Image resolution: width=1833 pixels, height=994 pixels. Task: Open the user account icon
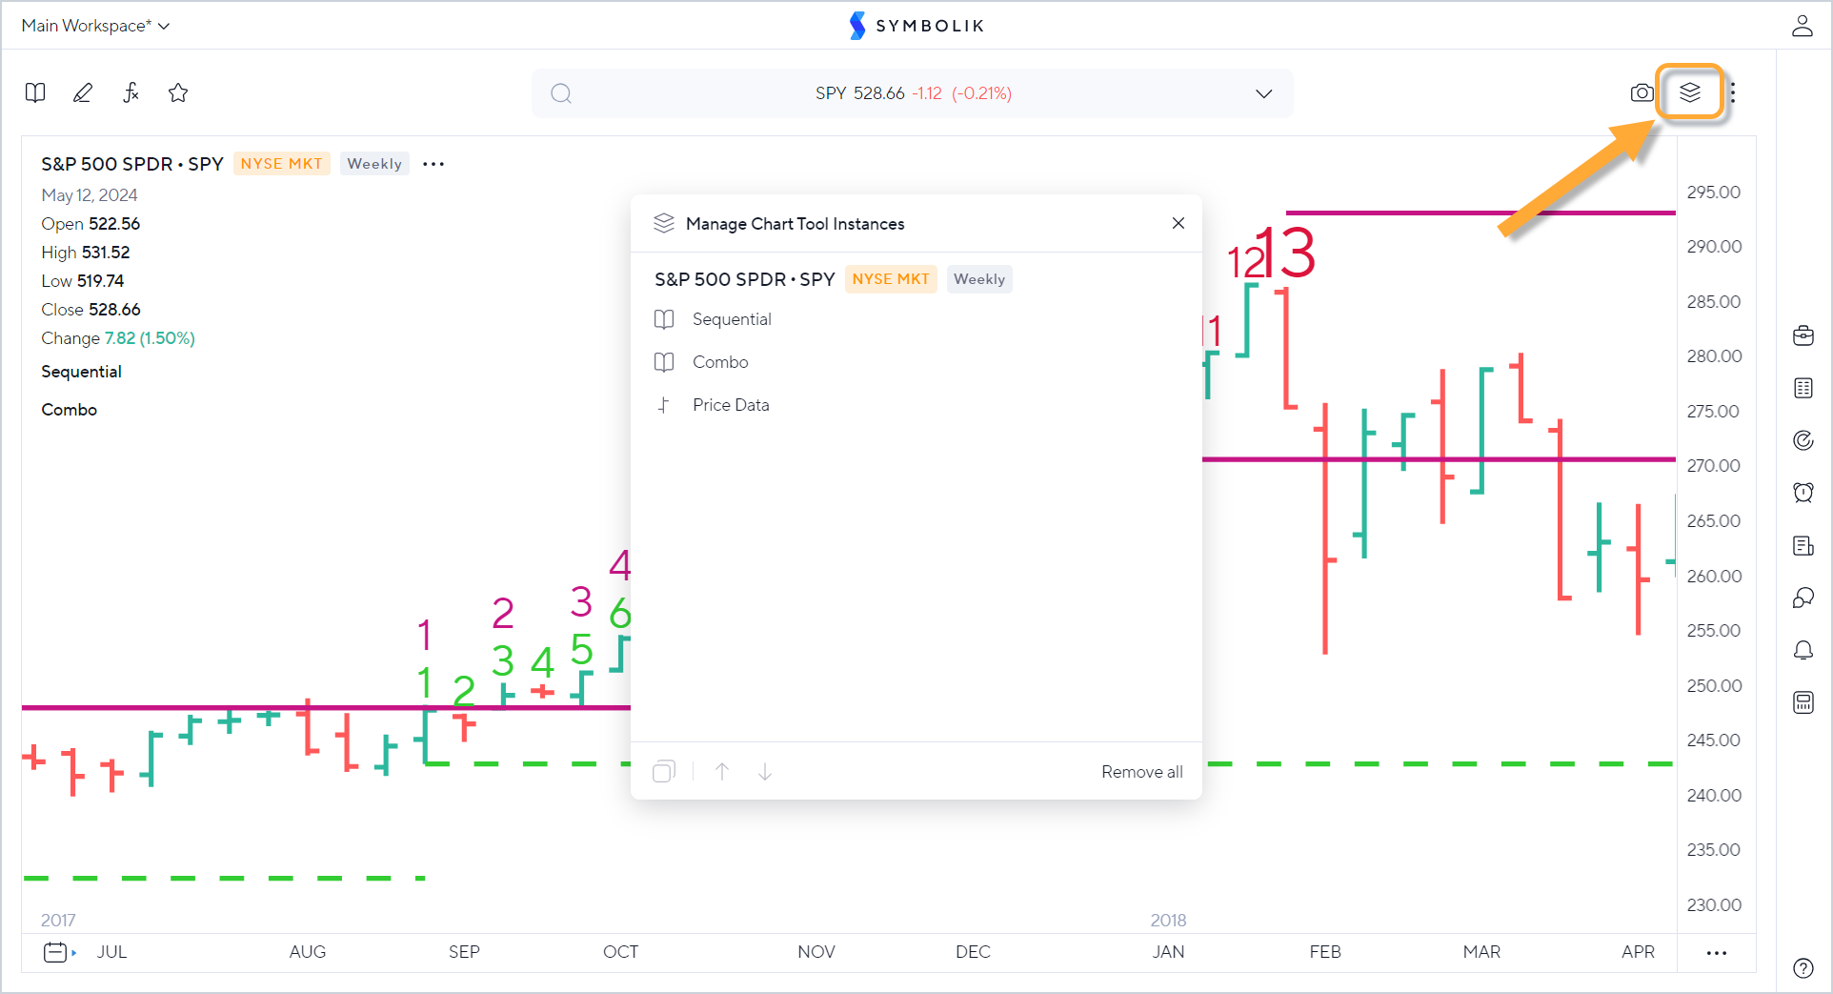click(1802, 26)
